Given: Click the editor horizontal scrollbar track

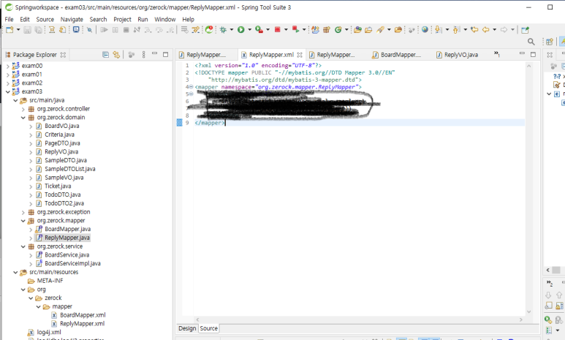Looking at the screenshot, I should click(359, 320).
